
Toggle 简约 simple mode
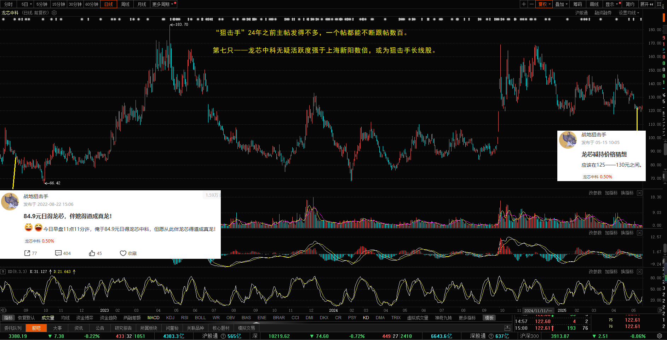click(x=630, y=4)
